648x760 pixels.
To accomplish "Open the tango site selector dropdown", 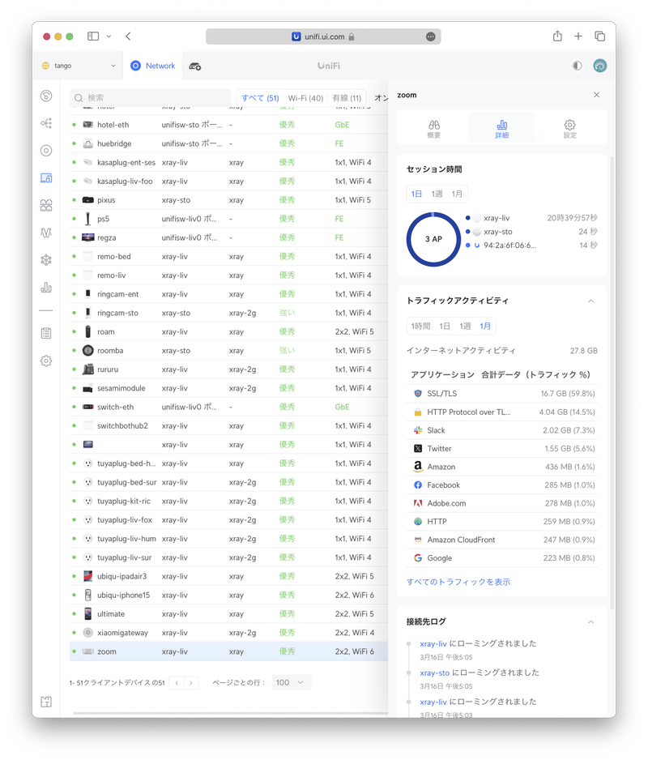I will (x=79, y=66).
